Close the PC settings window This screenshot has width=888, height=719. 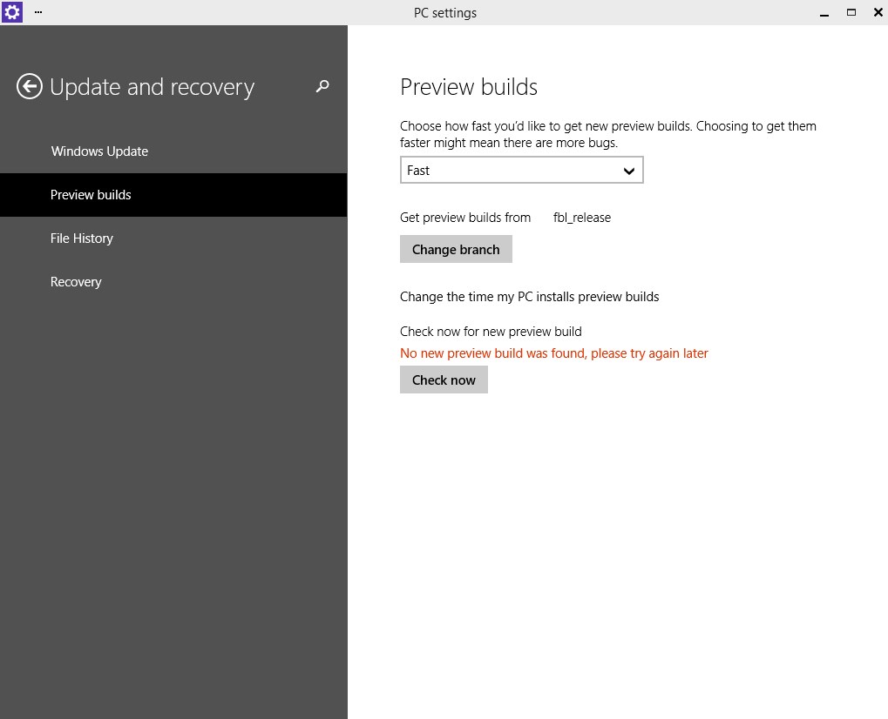coord(878,12)
